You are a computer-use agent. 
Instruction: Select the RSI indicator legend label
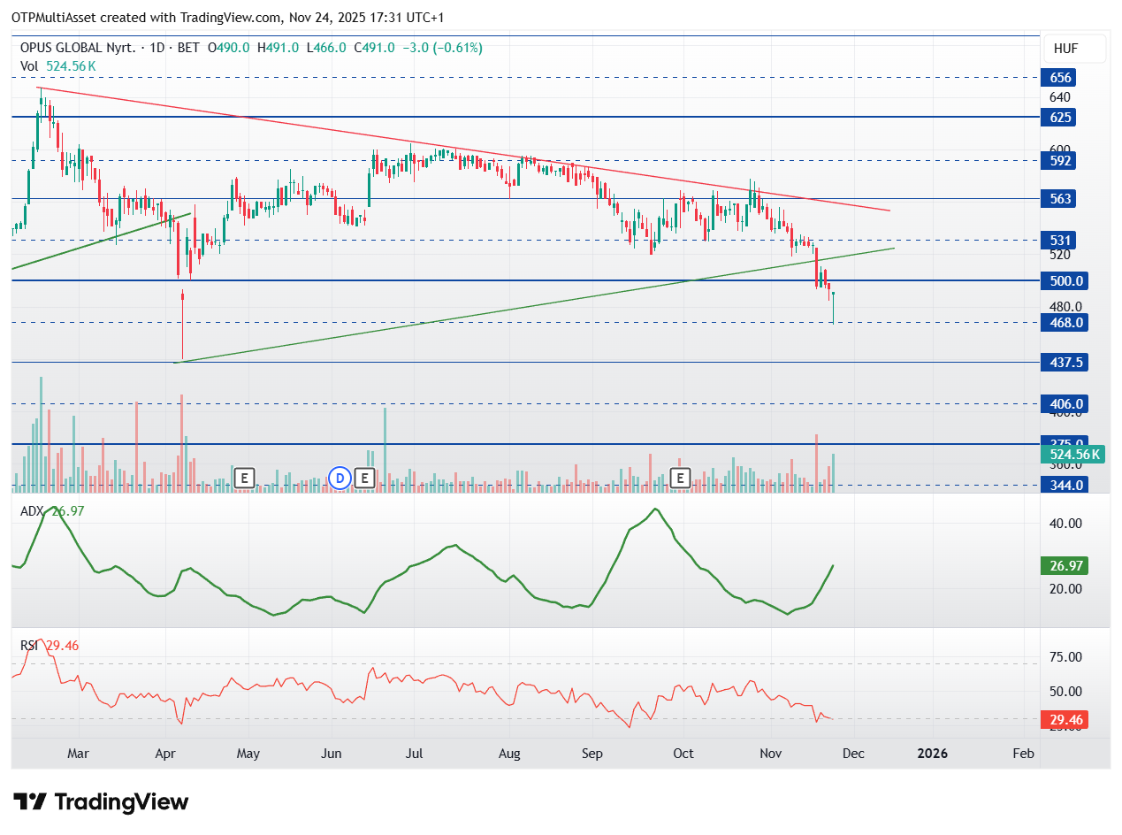[x=30, y=646]
